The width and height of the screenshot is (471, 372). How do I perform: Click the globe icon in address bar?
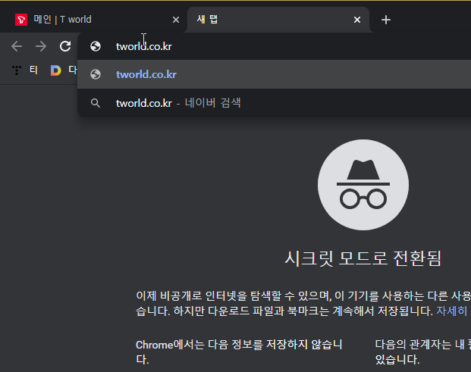[x=96, y=46]
